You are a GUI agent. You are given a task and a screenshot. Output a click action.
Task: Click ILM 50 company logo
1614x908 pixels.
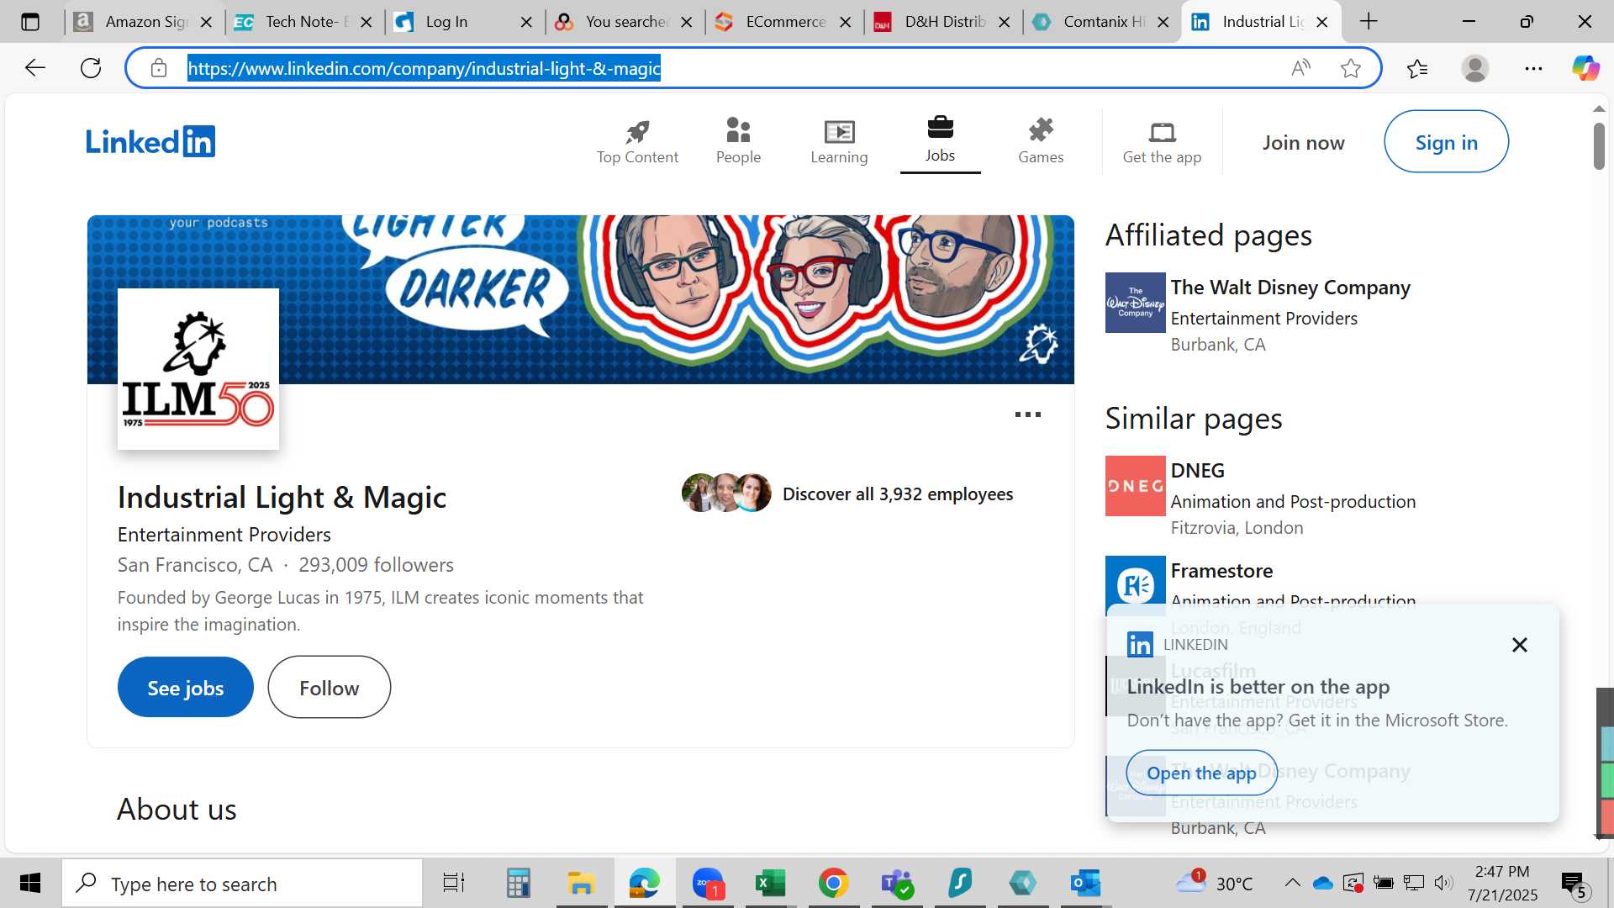[x=198, y=369]
